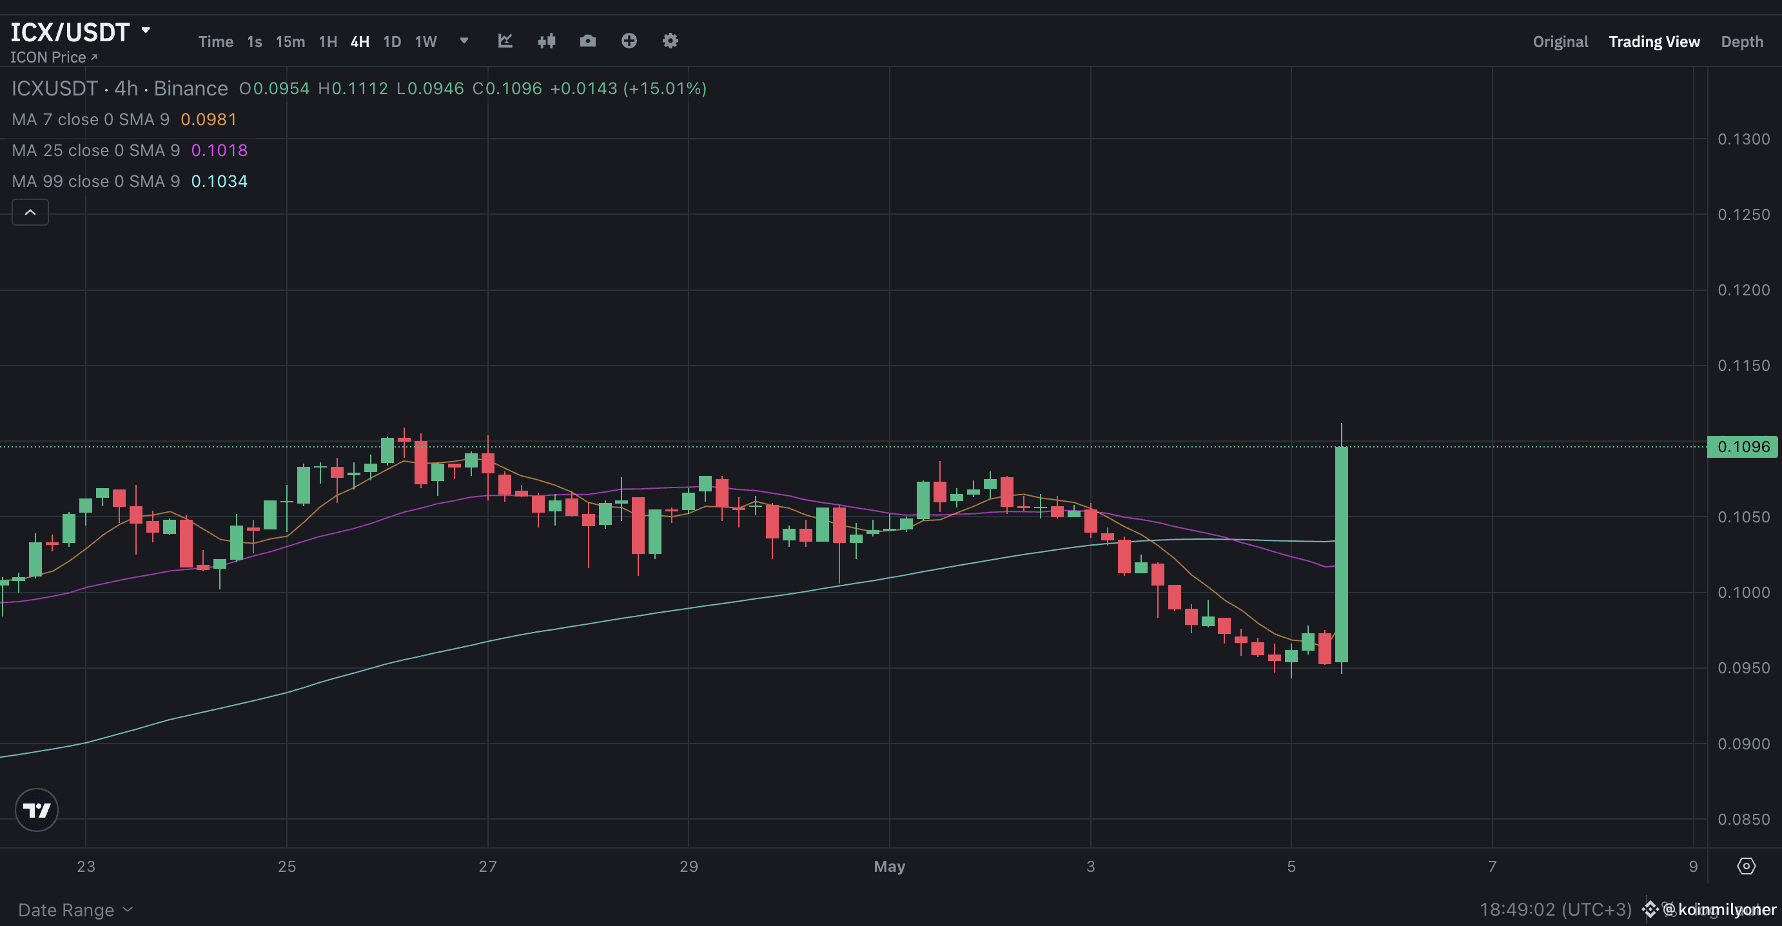Select the 1D timeframe
1782x926 pixels.
(x=391, y=41)
